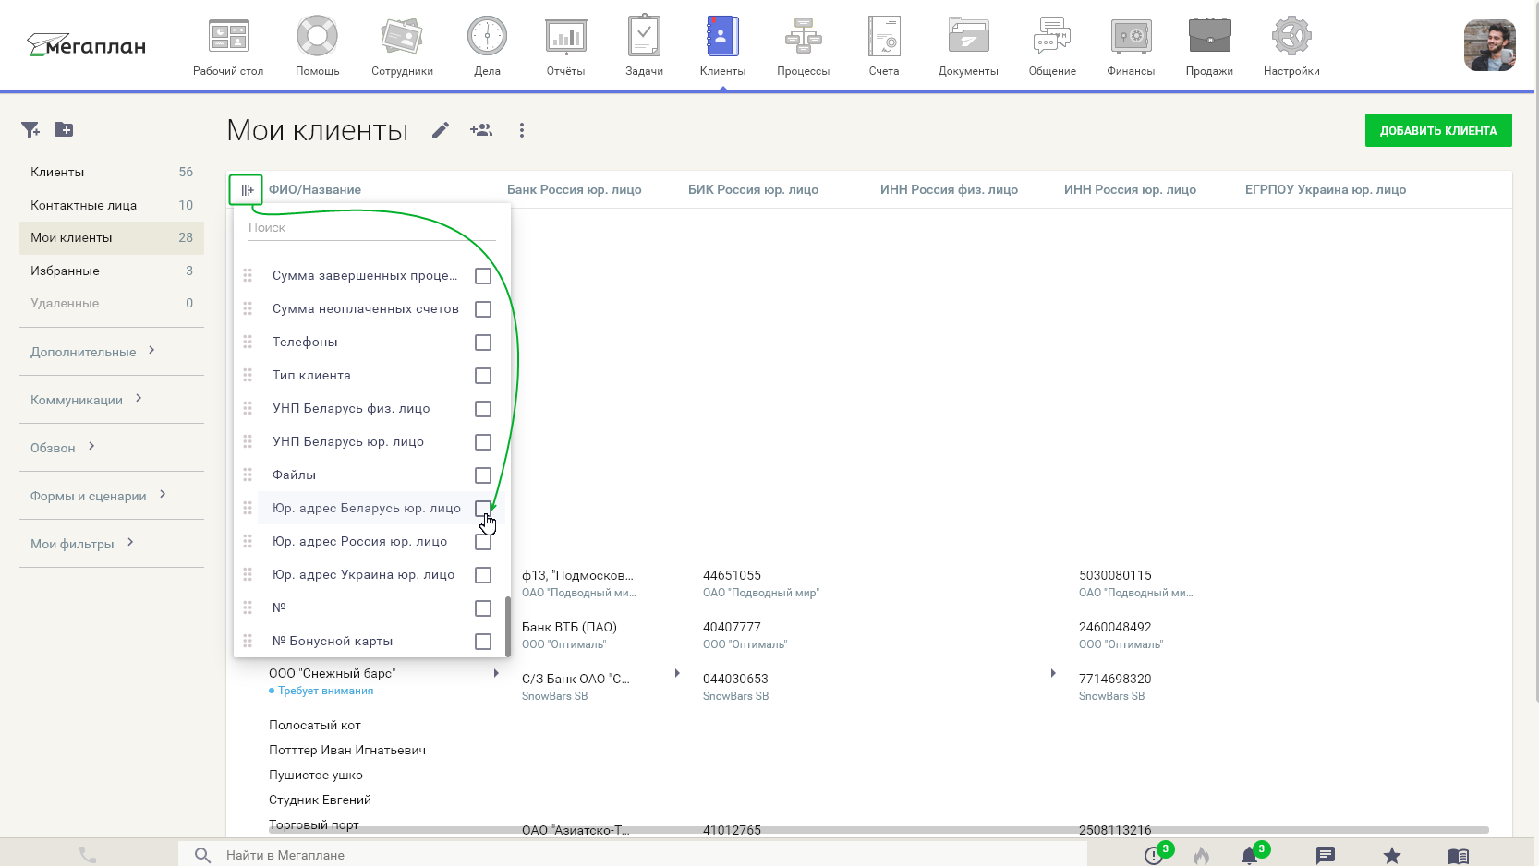The height and width of the screenshot is (866, 1539).
Task: Enable Сумма завершенных процессов column checkbox
Action: pyautogui.click(x=483, y=276)
